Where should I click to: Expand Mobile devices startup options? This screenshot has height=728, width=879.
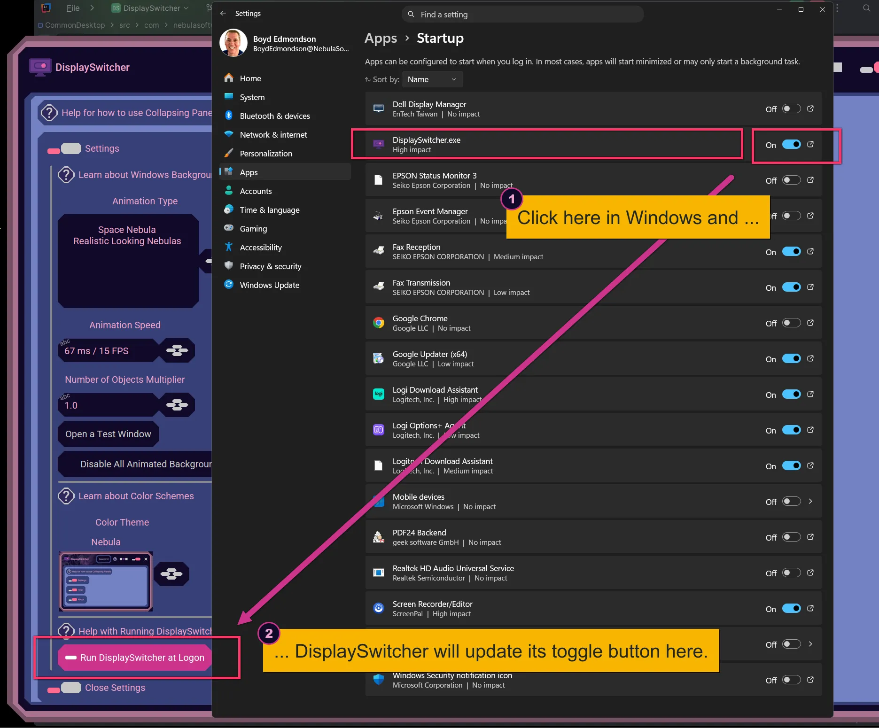[810, 501]
